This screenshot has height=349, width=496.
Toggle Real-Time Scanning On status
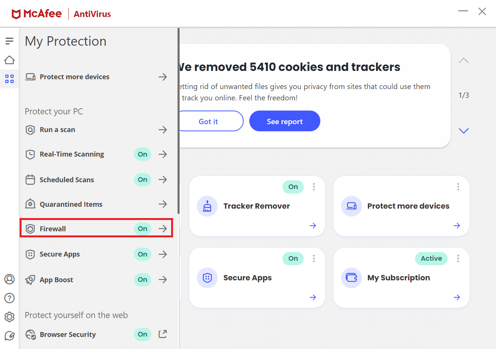click(142, 154)
